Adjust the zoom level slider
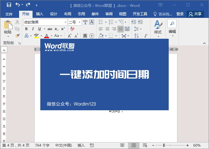Viewport: 209px width, 149px height. point(164,145)
